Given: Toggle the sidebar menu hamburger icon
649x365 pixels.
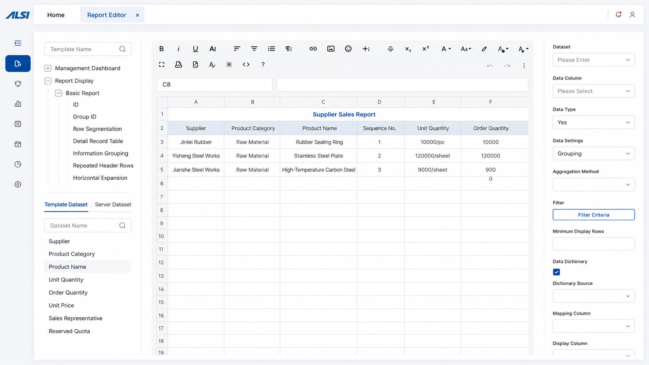Looking at the screenshot, I should pos(18,43).
